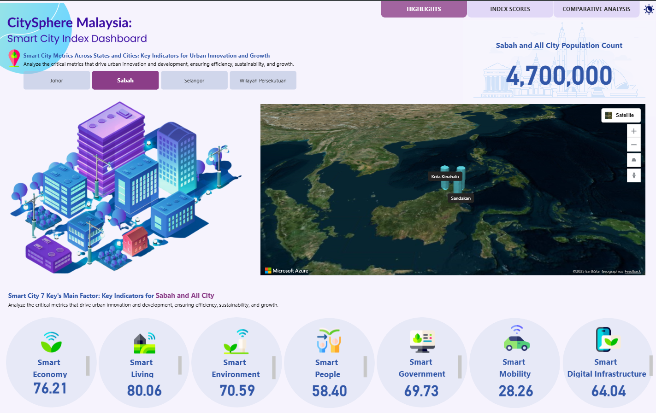Screen dimensions: 656x413
Task: Switch to the Index Scores tab
Action: coord(510,9)
